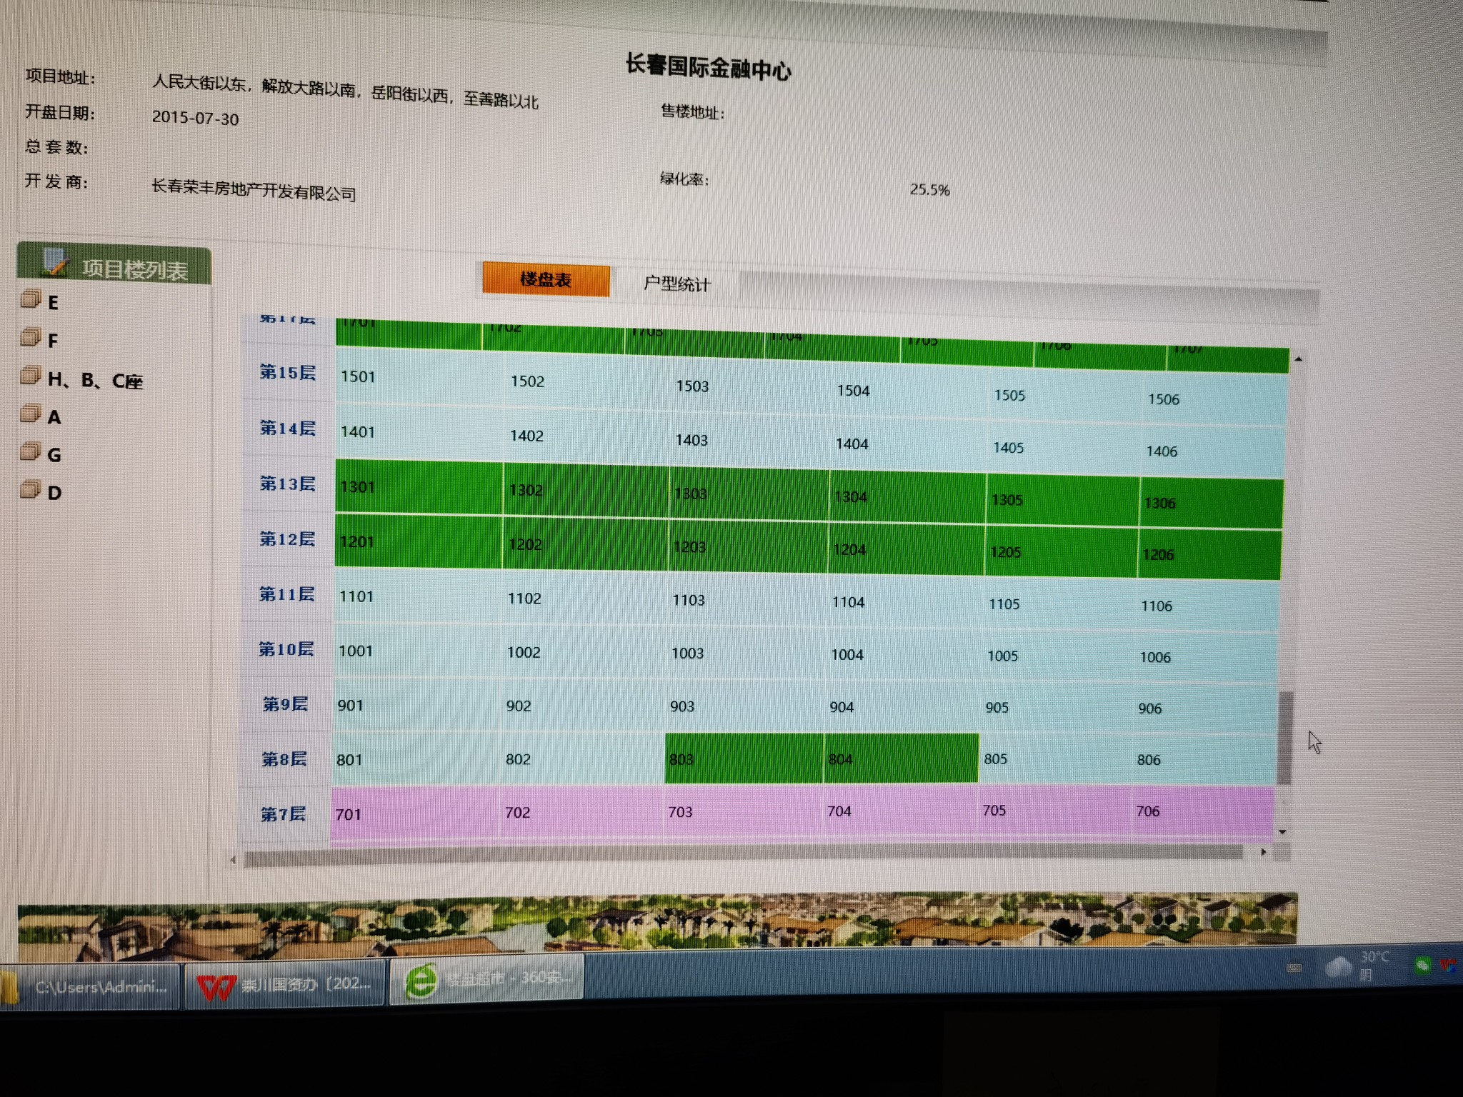1463x1097 pixels.
Task: Open the 360 browser taskbar icon
Action: (x=421, y=979)
